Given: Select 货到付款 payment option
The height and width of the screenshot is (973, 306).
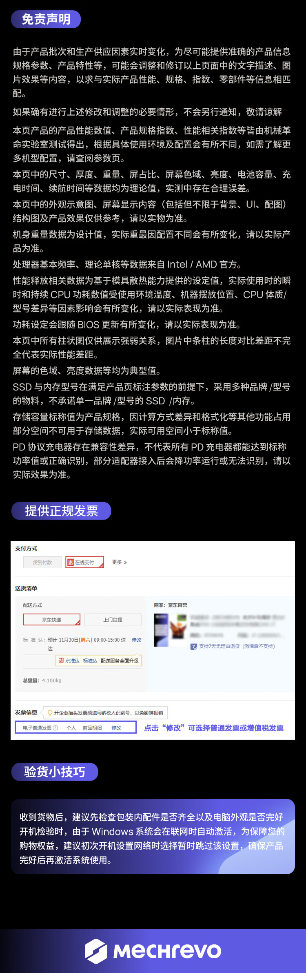Looking at the screenshot, I should [42, 562].
